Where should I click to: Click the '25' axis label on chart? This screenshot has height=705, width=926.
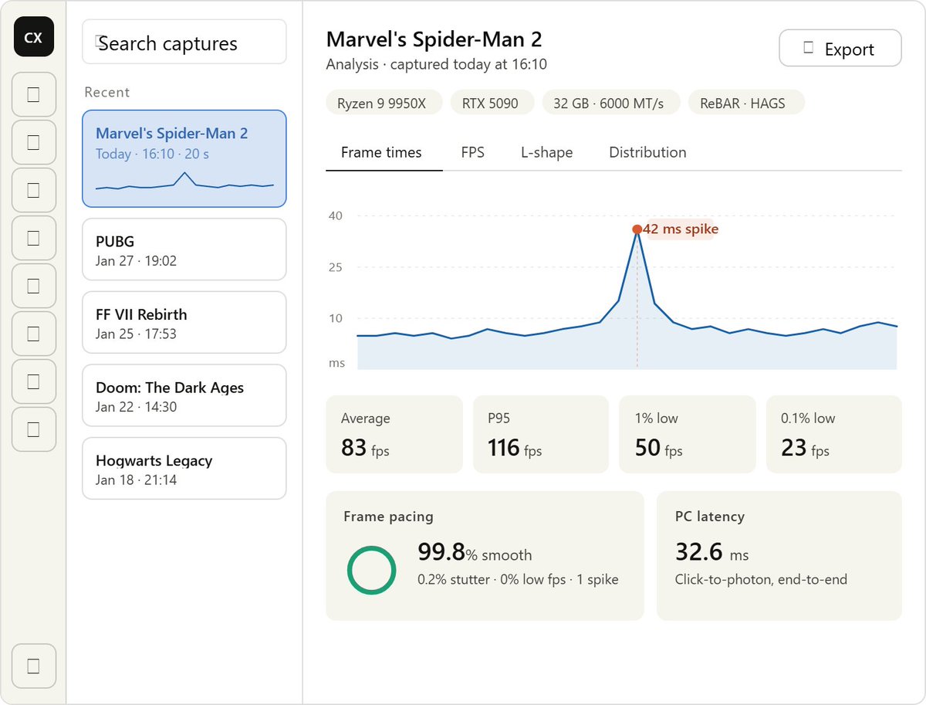click(335, 267)
